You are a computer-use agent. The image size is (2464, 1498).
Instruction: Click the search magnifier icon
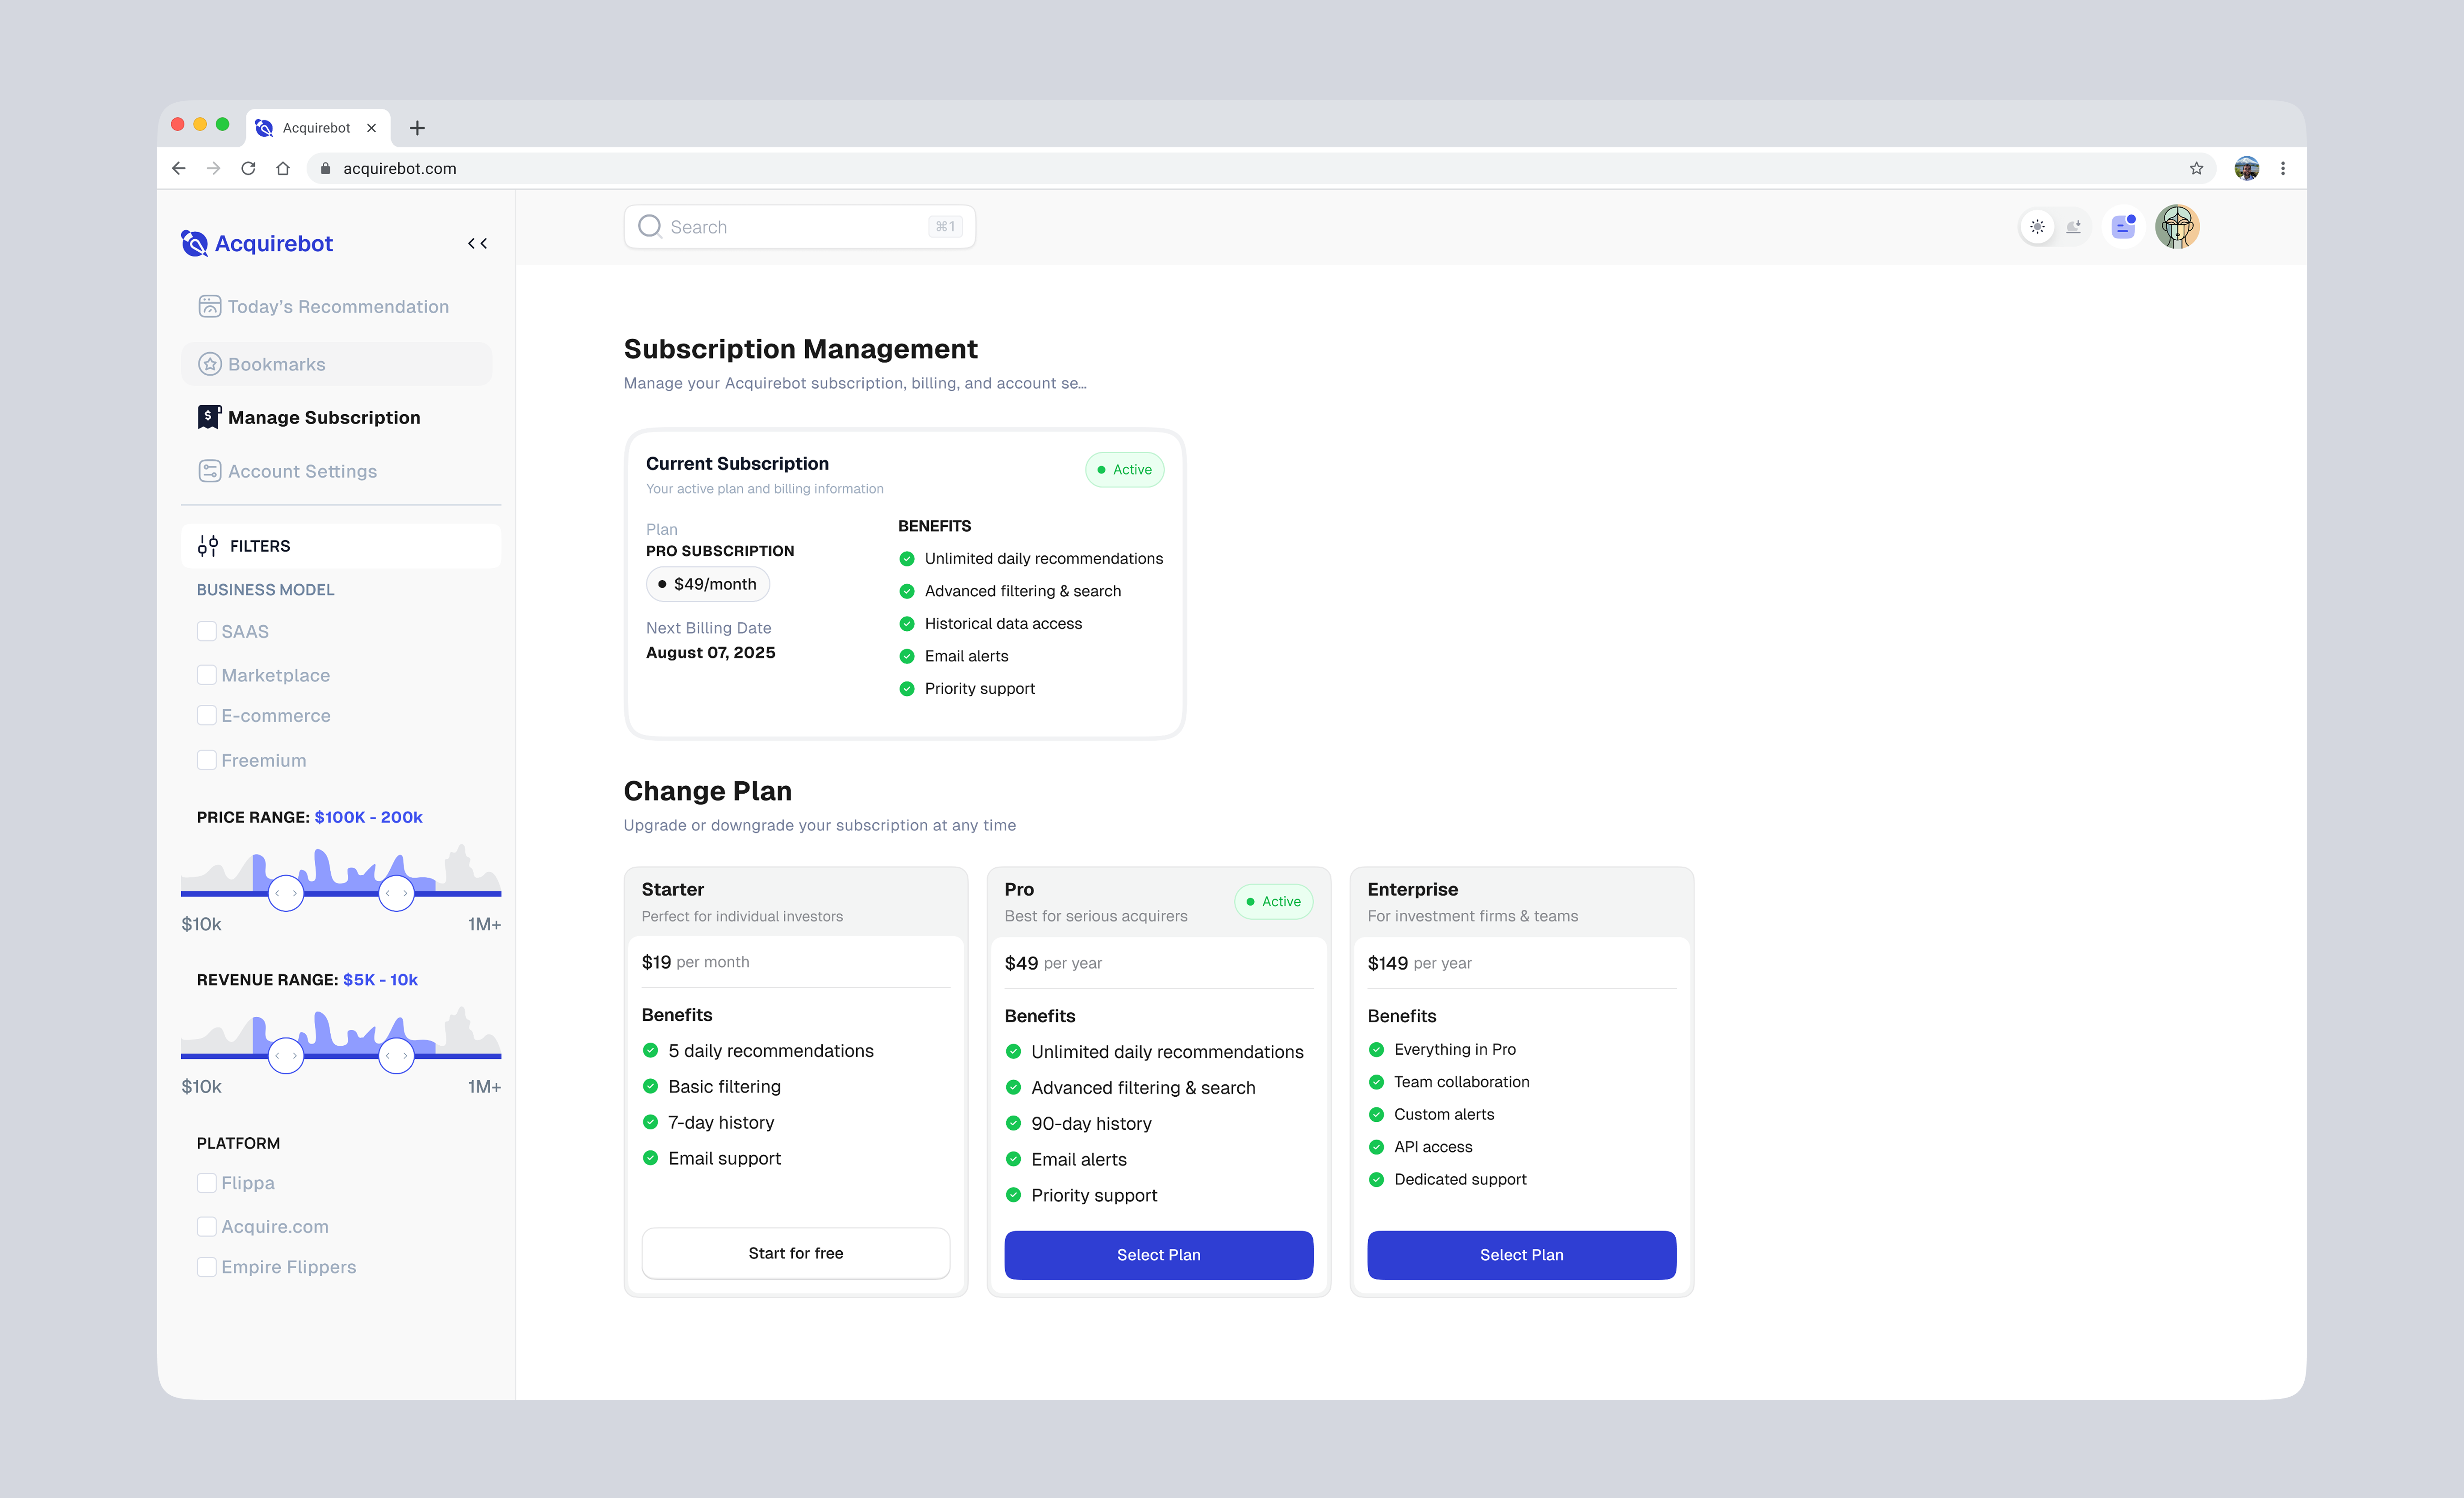(650, 226)
